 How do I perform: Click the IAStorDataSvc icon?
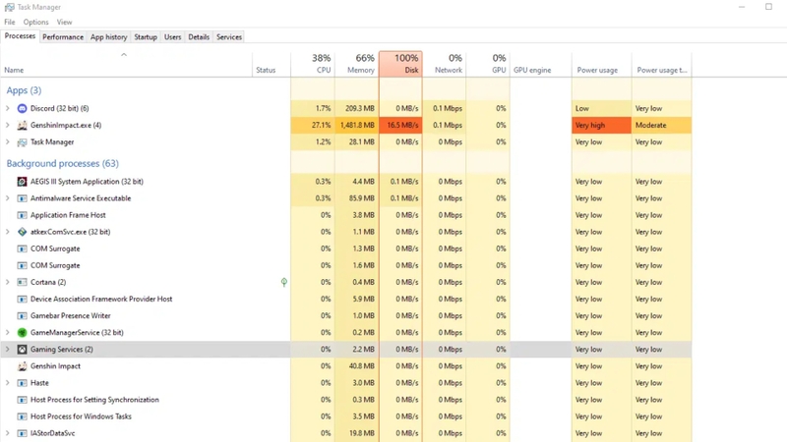pos(22,433)
